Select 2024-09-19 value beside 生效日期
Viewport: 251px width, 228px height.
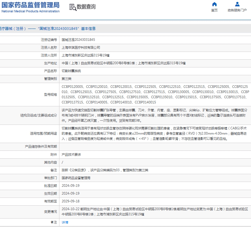click(70, 194)
